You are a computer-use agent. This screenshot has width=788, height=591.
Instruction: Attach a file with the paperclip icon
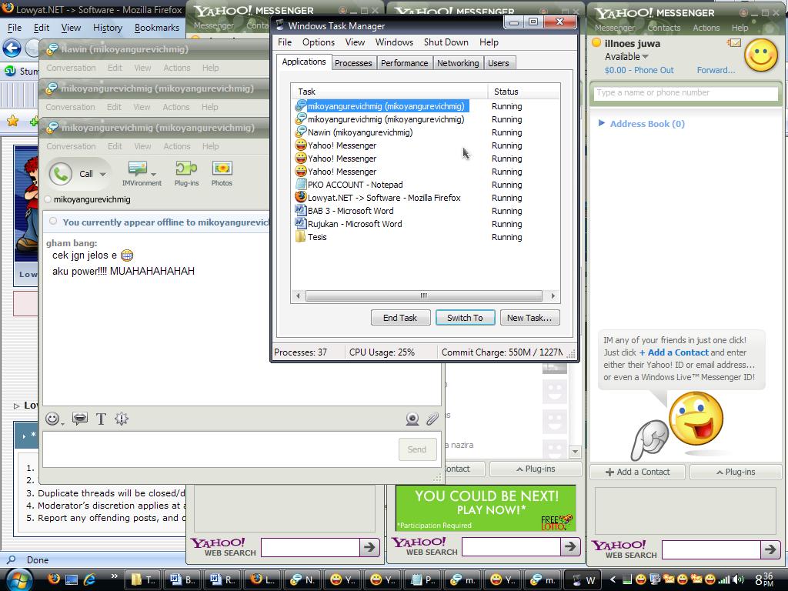(x=432, y=419)
